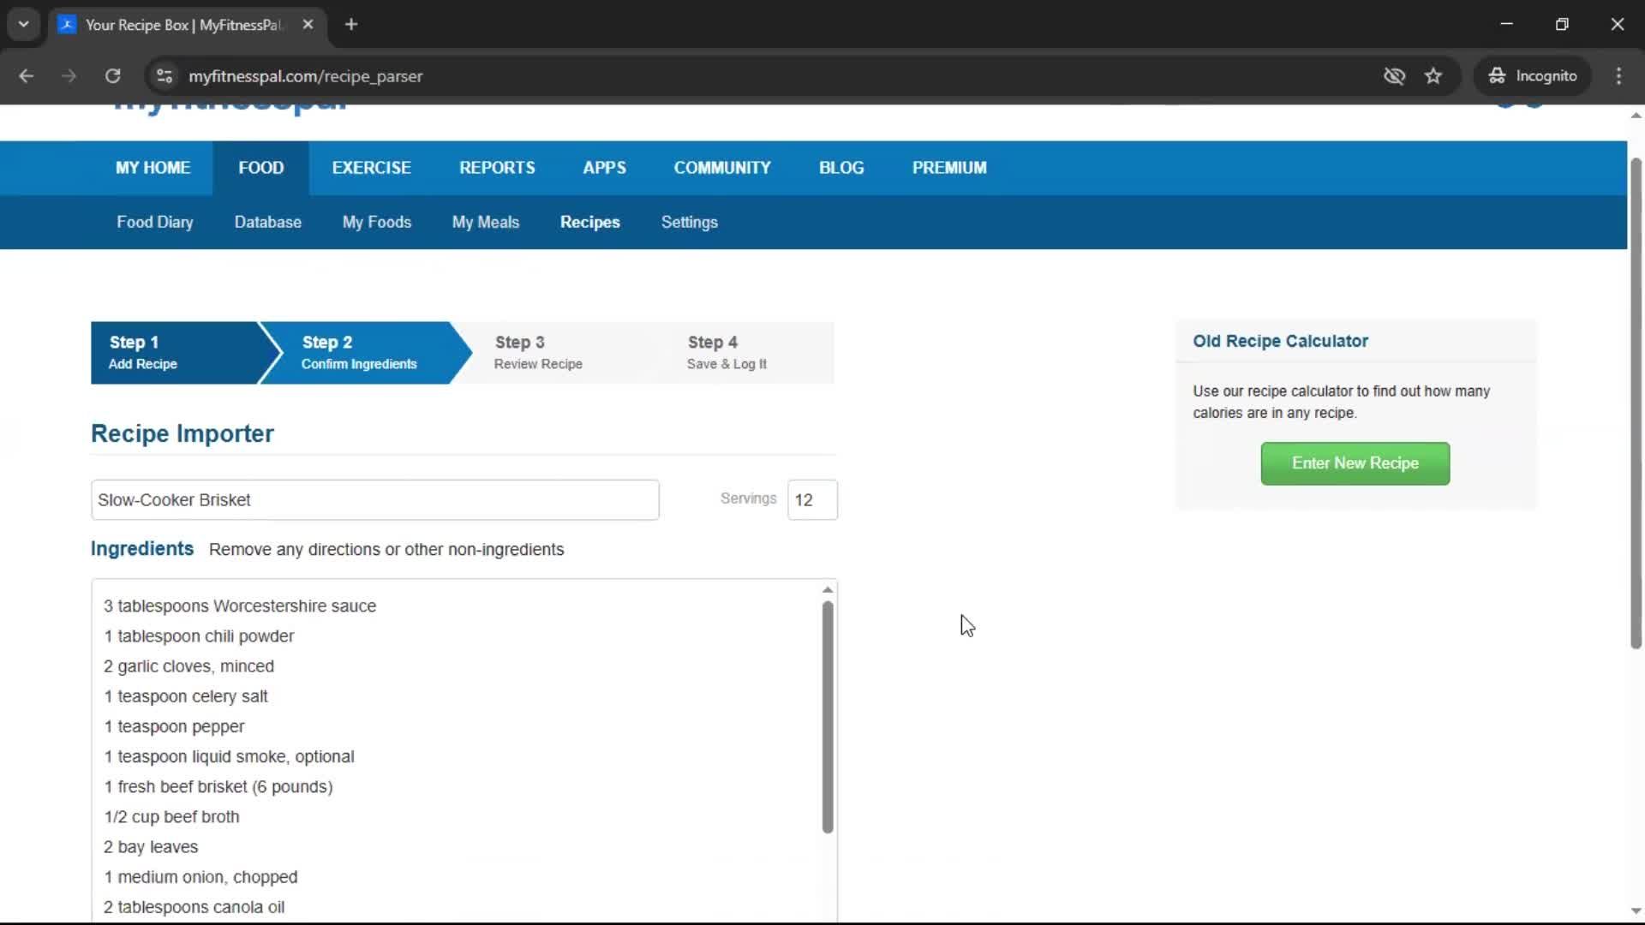The height and width of the screenshot is (925, 1645).
Task: Select Step 2 Confirm Ingredients
Action: tap(367, 353)
